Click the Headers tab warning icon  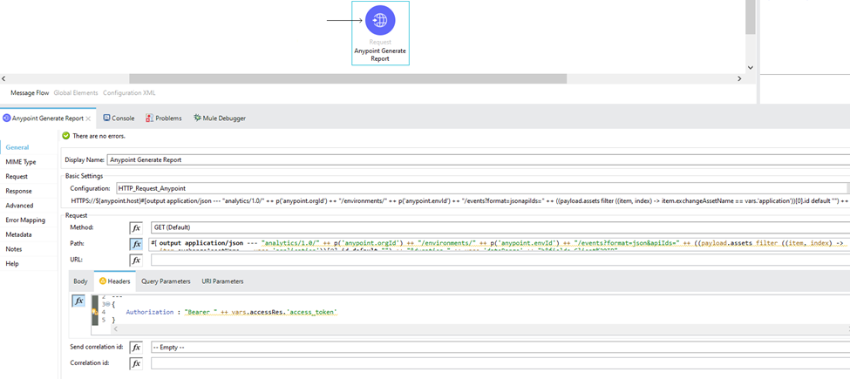tap(103, 281)
